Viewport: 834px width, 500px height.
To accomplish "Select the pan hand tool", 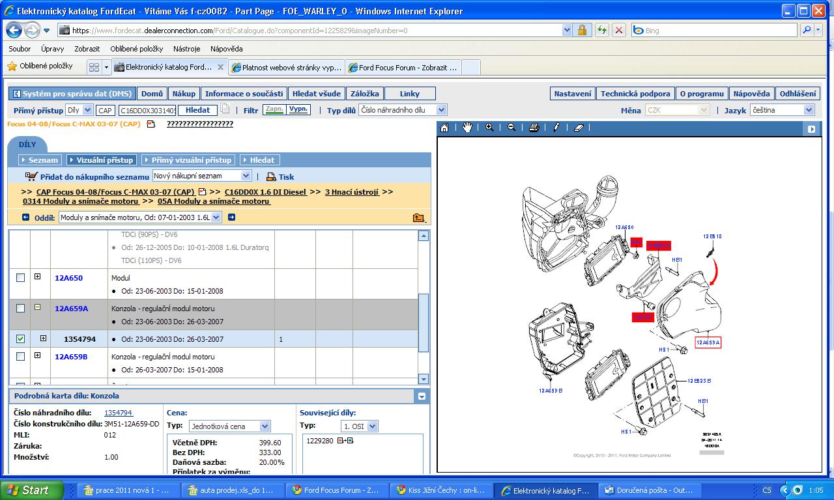I will (x=467, y=128).
